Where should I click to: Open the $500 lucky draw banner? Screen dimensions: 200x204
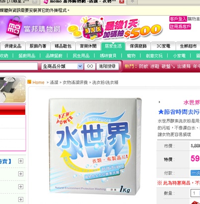[115, 29]
